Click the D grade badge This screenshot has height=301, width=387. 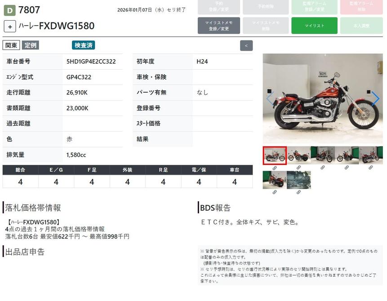tap(9, 10)
